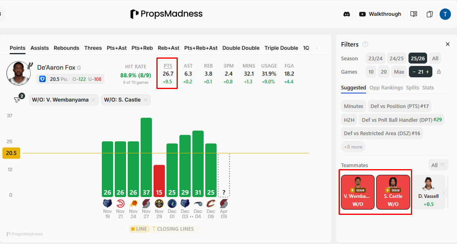Image resolution: width=457 pixels, height=244 pixels.
Task: Expand the +8 more suggested filters
Action: (x=353, y=147)
